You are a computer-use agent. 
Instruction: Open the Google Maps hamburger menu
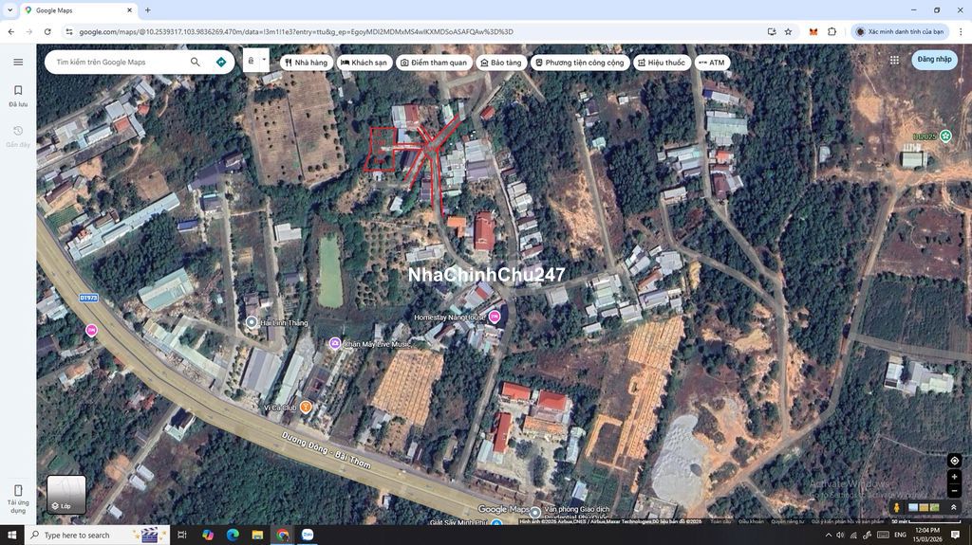pyautogui.click(x=18, y=62)
